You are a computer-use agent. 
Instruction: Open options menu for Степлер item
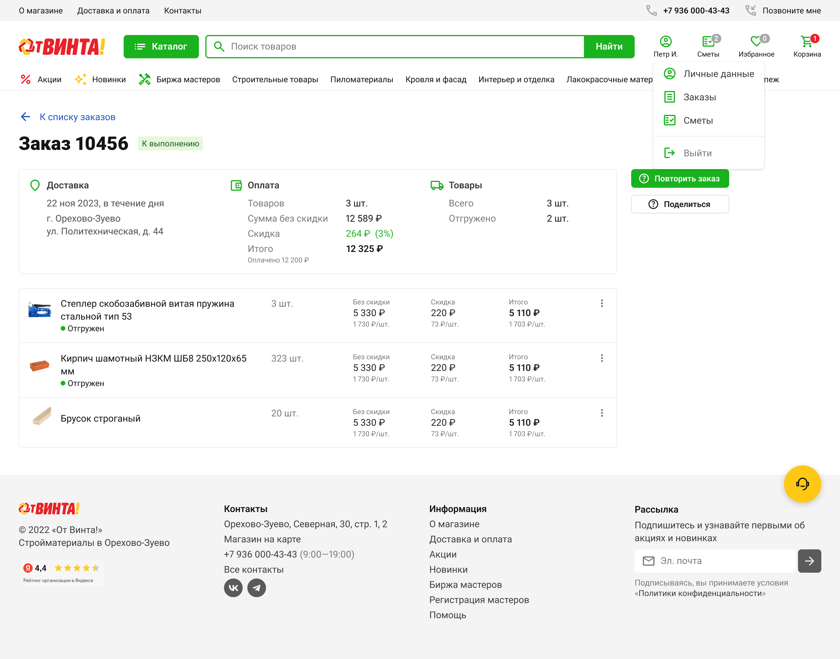[x=601, y=303]
